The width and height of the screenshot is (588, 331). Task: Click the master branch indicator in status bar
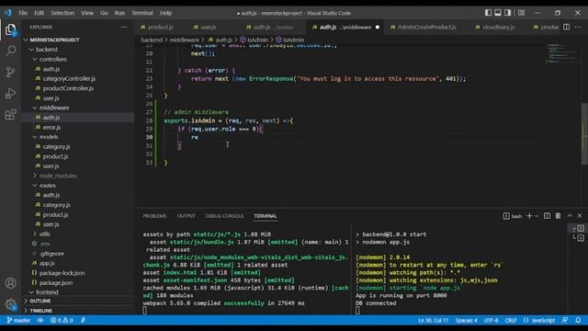click(18, 320)
